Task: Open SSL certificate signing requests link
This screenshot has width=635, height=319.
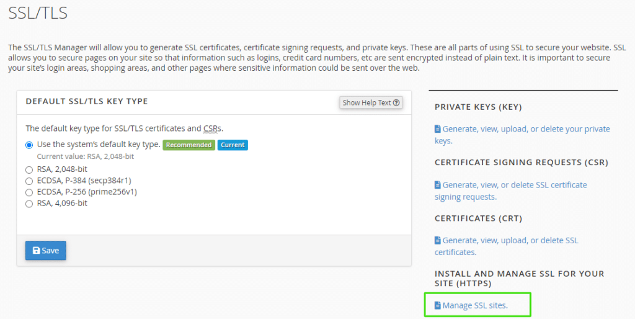Action: (511, 191)
